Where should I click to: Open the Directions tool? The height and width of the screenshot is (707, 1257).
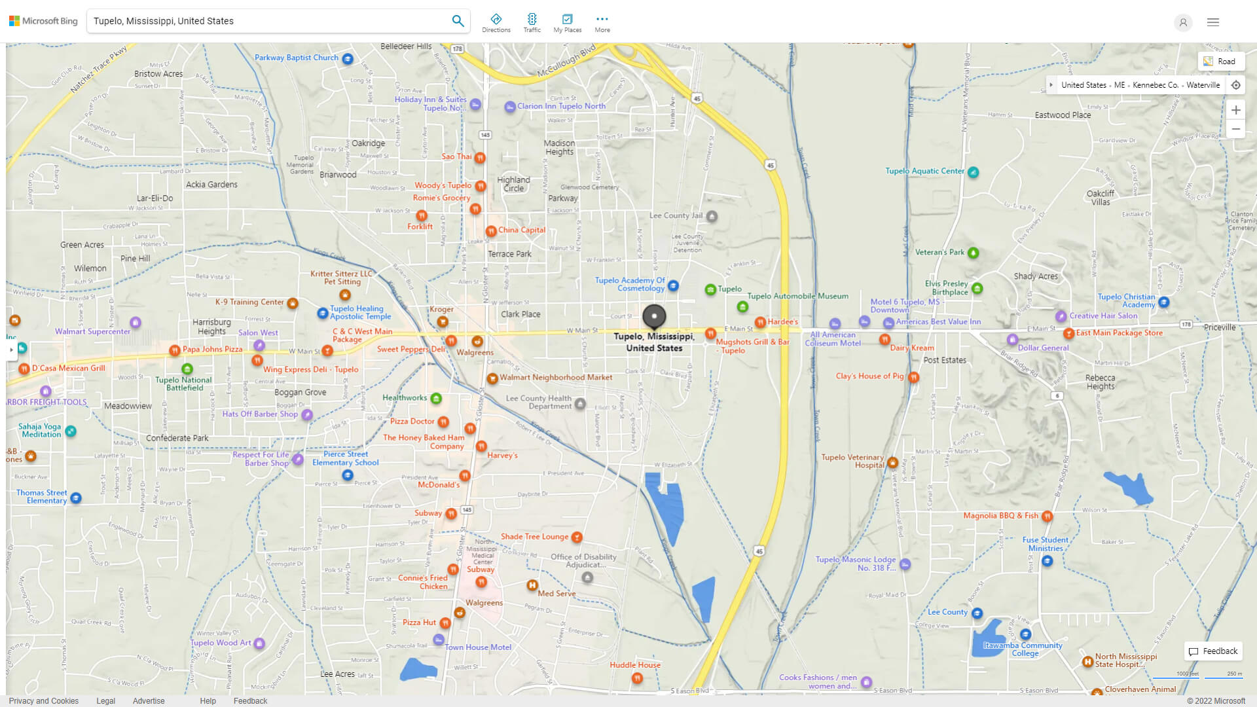[496, 21]
